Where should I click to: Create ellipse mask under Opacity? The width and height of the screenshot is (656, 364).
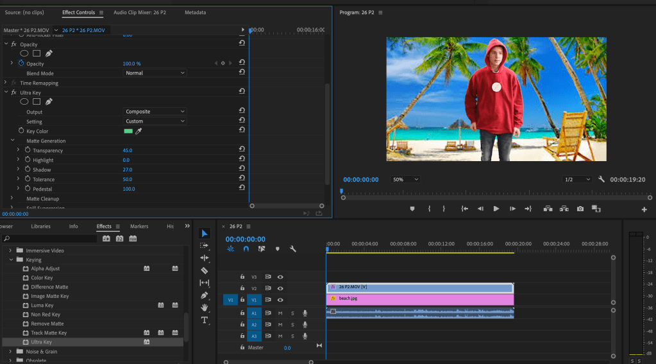[24, 54]
